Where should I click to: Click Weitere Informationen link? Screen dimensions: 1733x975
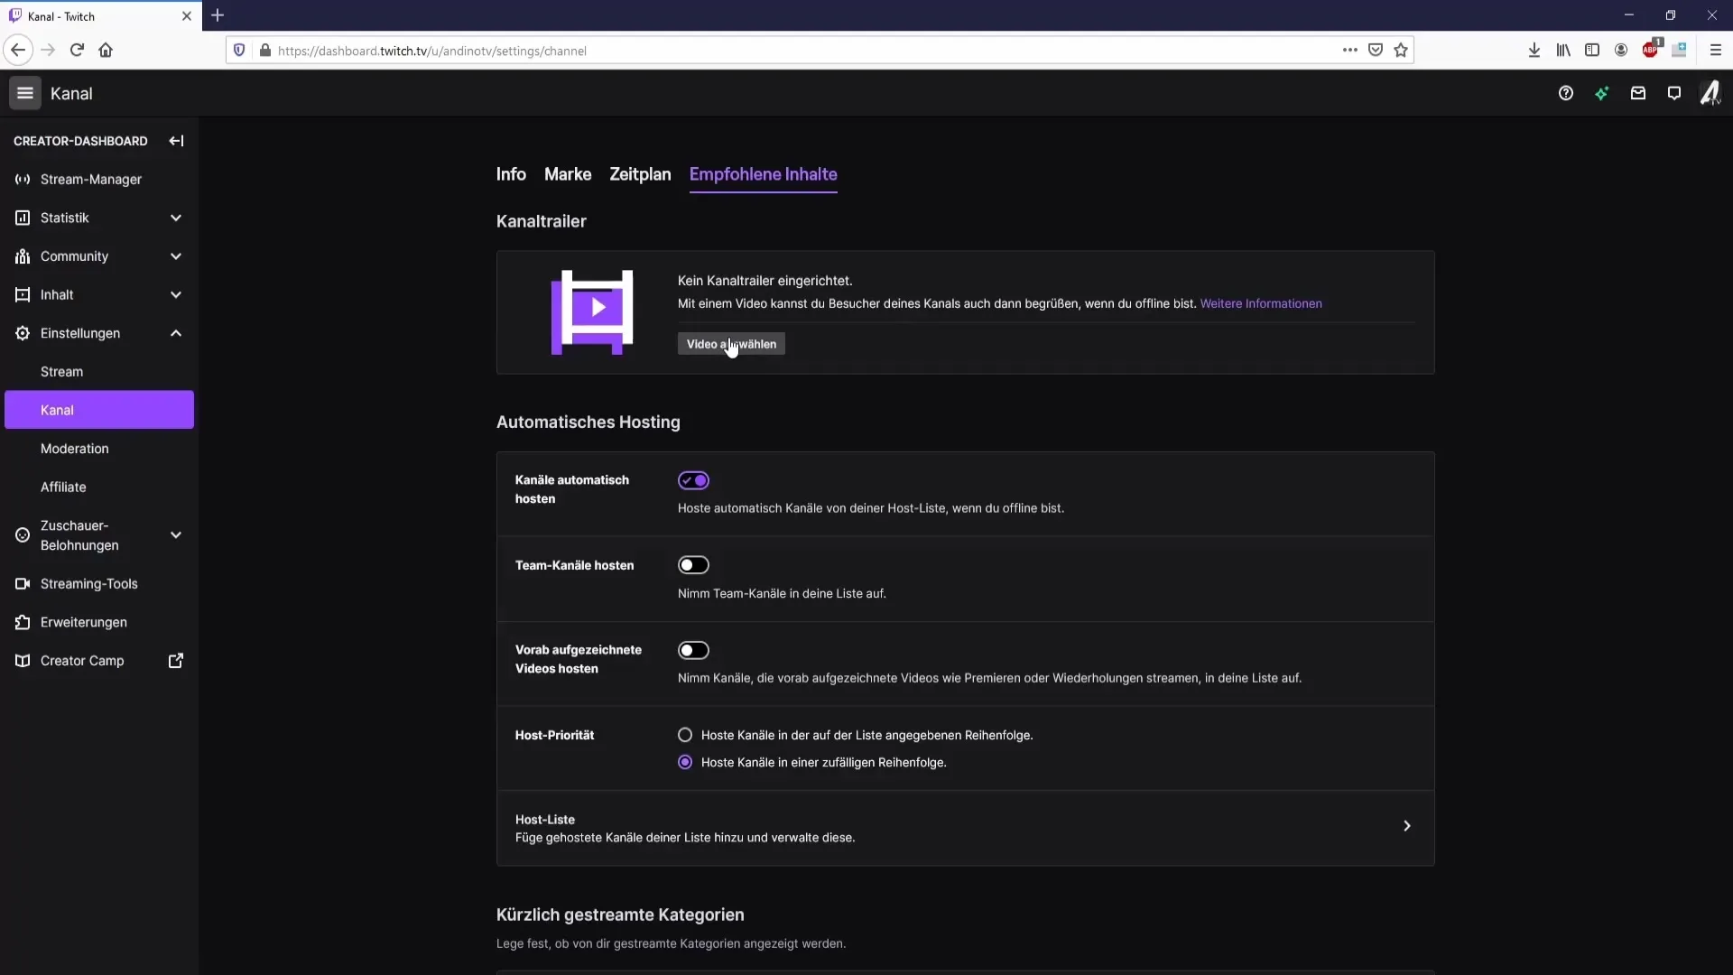tap(1260, 302)
